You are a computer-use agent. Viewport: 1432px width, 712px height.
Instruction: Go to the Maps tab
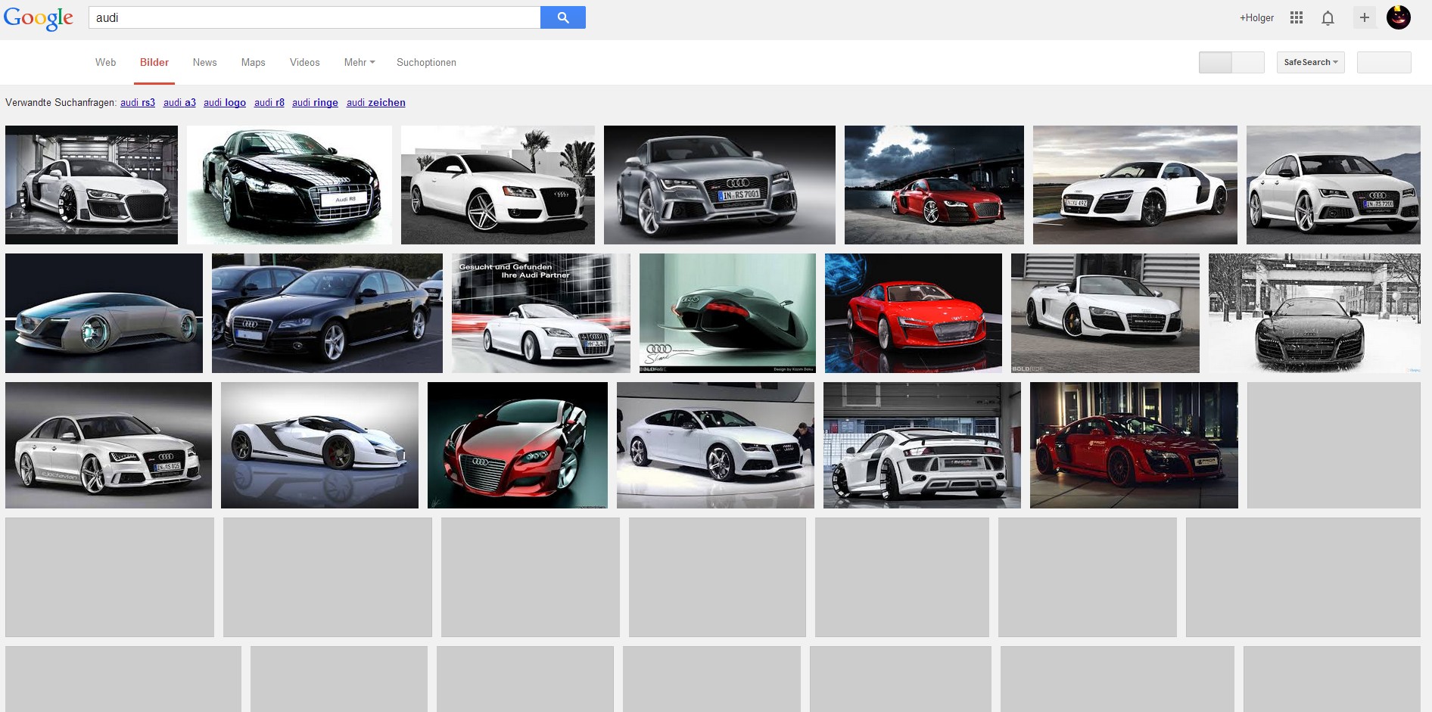coord(253,62)
